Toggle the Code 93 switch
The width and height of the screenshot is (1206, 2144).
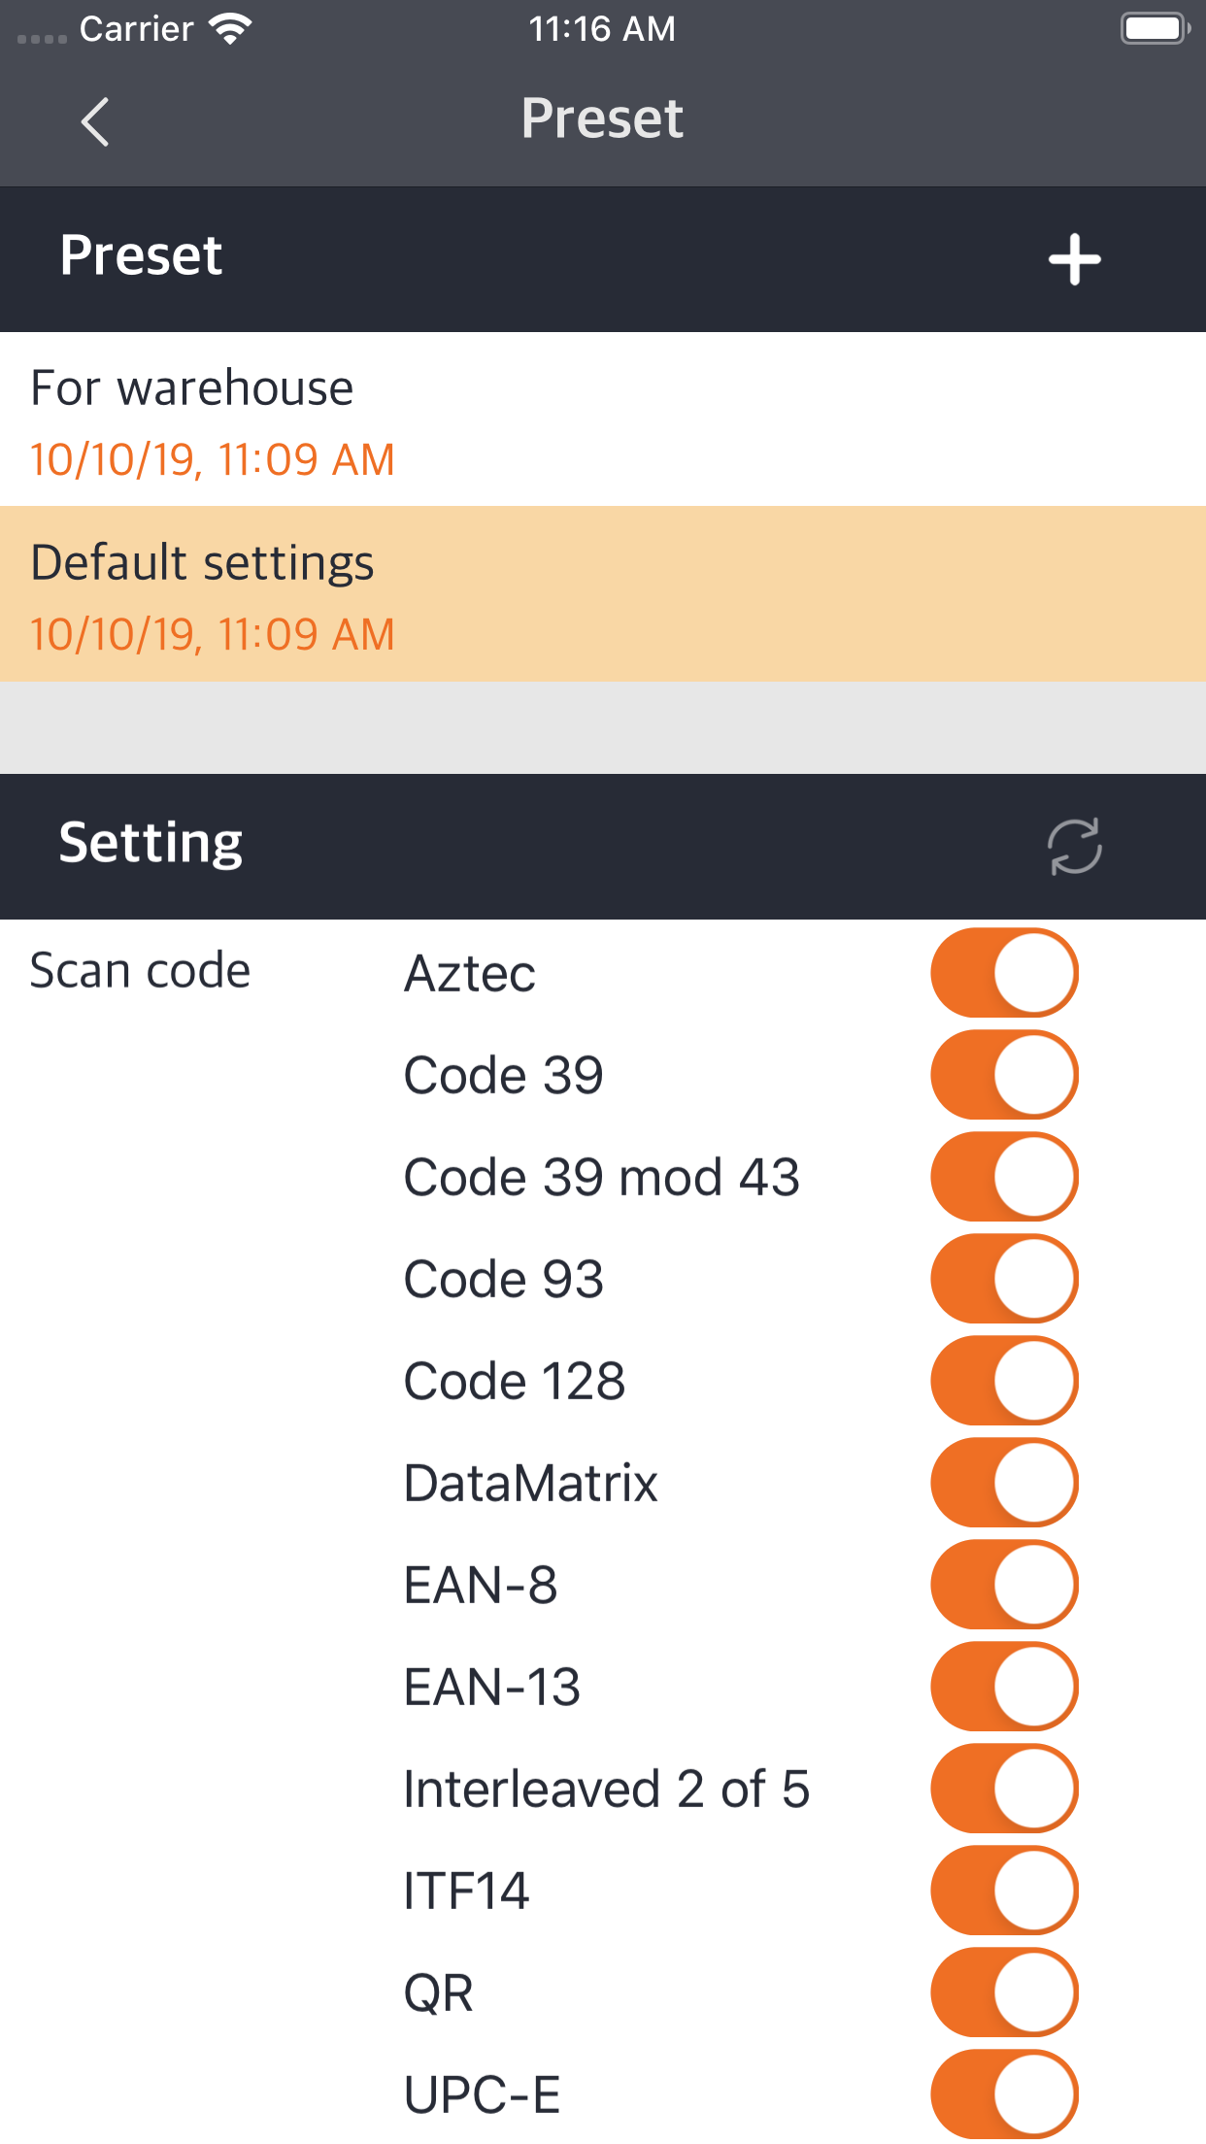click(1004, 1279)
